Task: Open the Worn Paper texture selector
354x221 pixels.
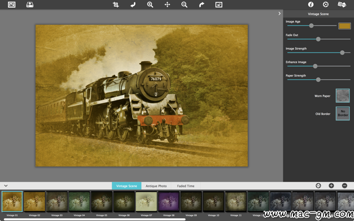Action: click(x=343, y=96)
